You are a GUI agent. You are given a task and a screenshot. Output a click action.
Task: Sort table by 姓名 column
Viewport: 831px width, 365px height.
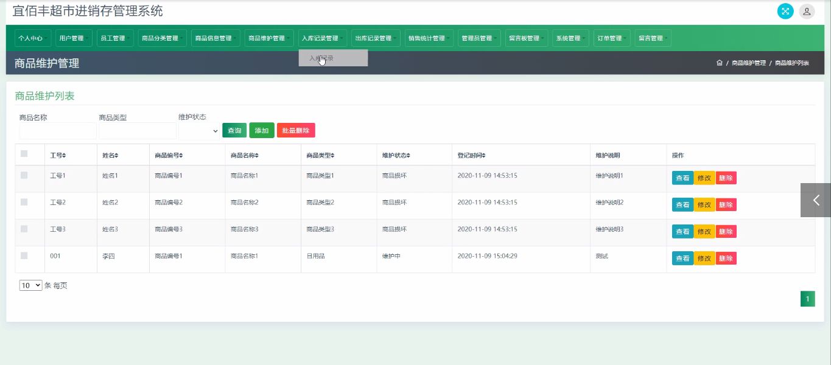point(110,156)
